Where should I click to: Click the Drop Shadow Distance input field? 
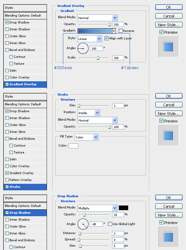[x=118, y=233]
